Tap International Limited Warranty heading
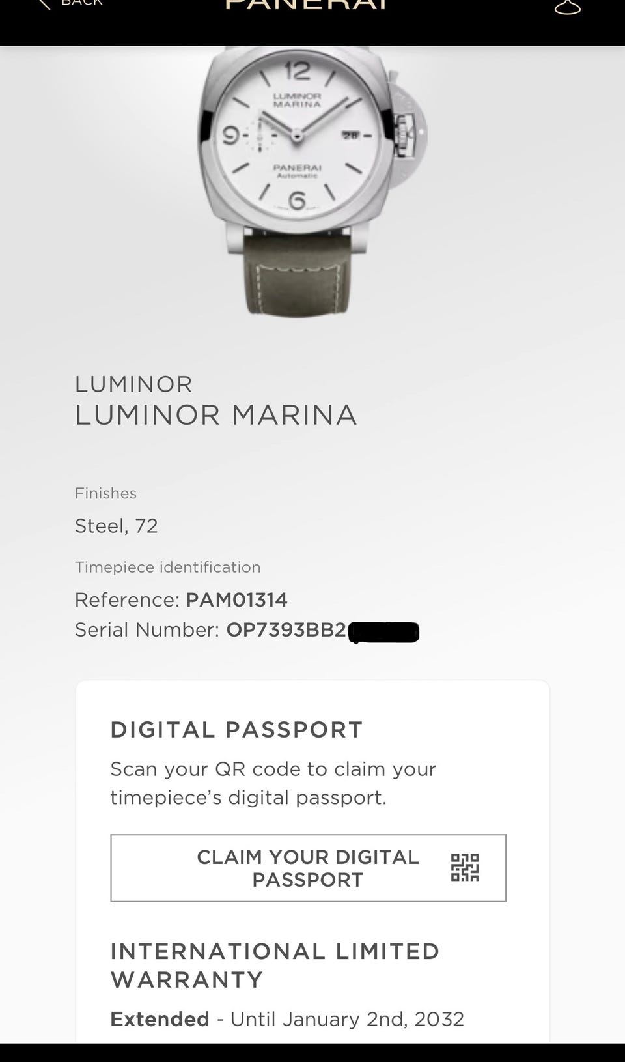Image resolution: width=625 pixels, height=1062 pixels. pyautogui.click(x=275, y=965)
